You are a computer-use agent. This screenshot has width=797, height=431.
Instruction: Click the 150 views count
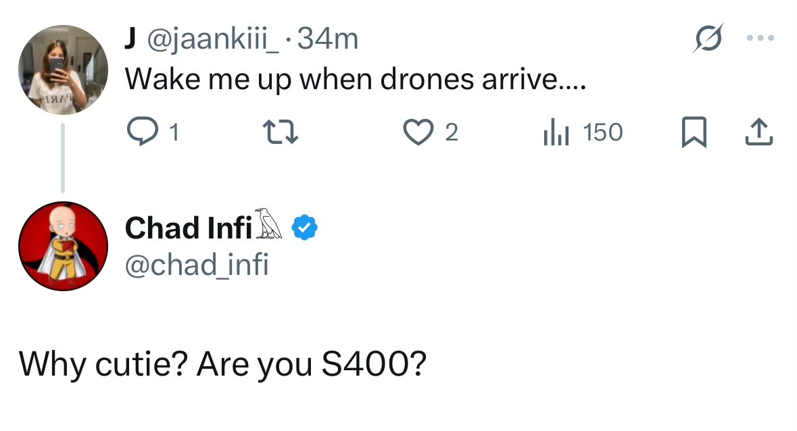602,132
